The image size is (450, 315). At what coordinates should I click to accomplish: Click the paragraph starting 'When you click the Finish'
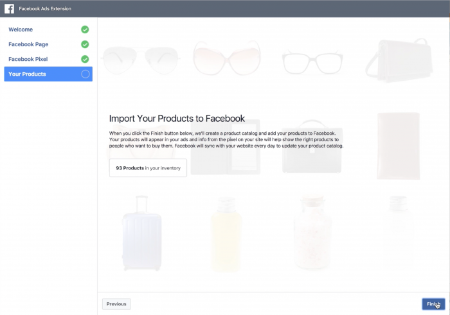point(226,139)
